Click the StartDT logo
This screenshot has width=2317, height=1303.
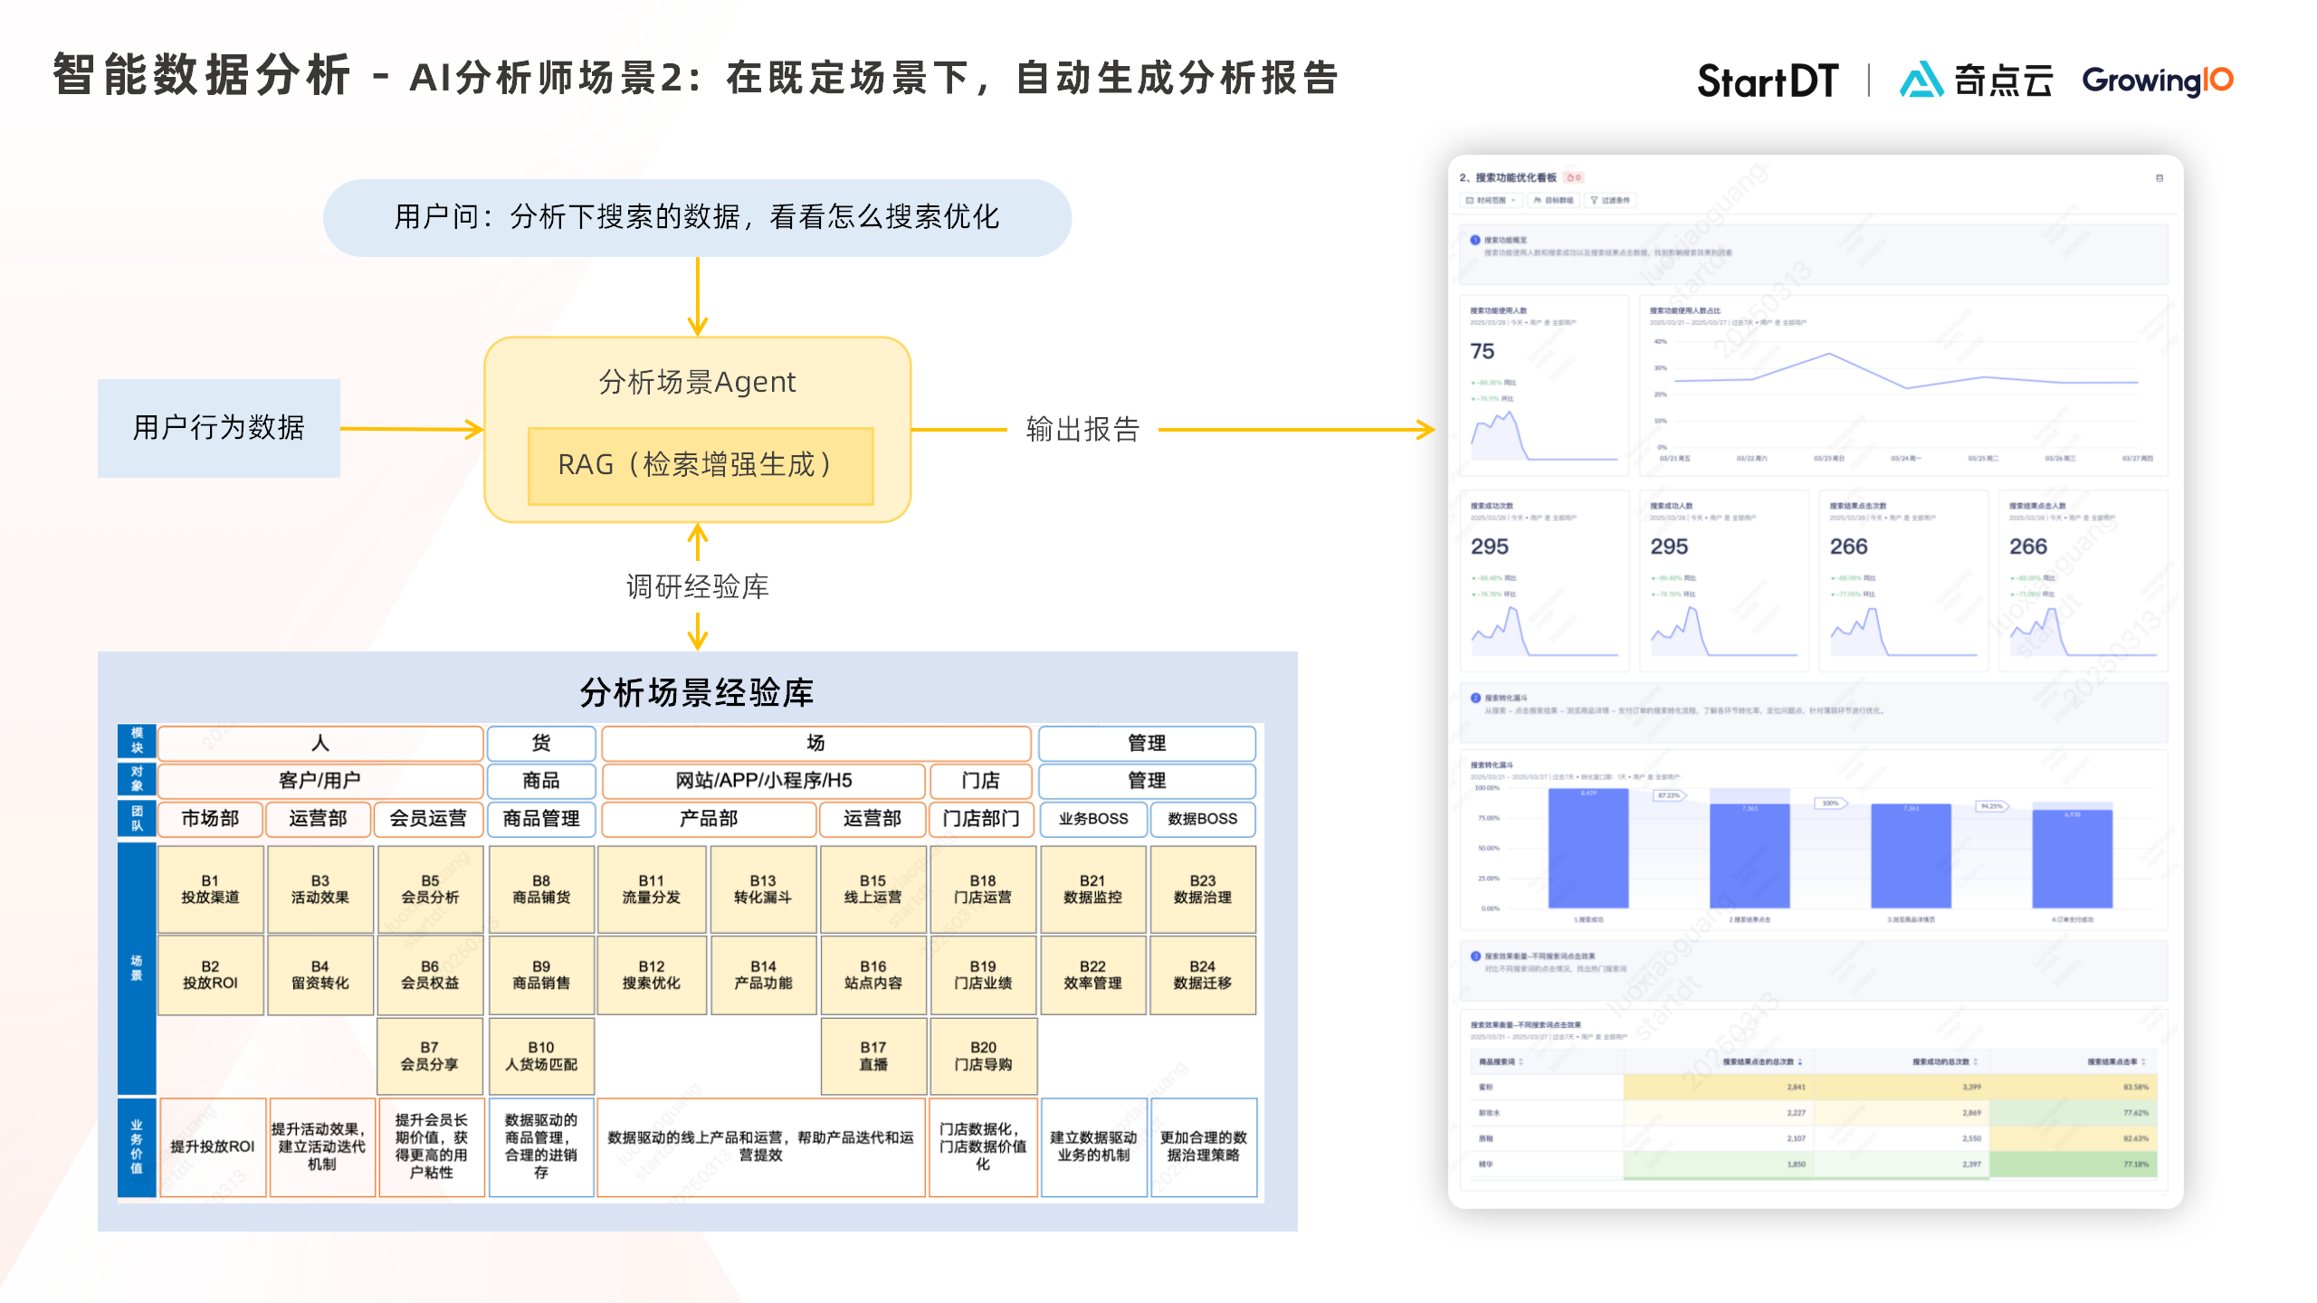pyautogui.click(x=1767, y=80)
